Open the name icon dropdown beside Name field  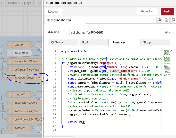coord(168,32)
